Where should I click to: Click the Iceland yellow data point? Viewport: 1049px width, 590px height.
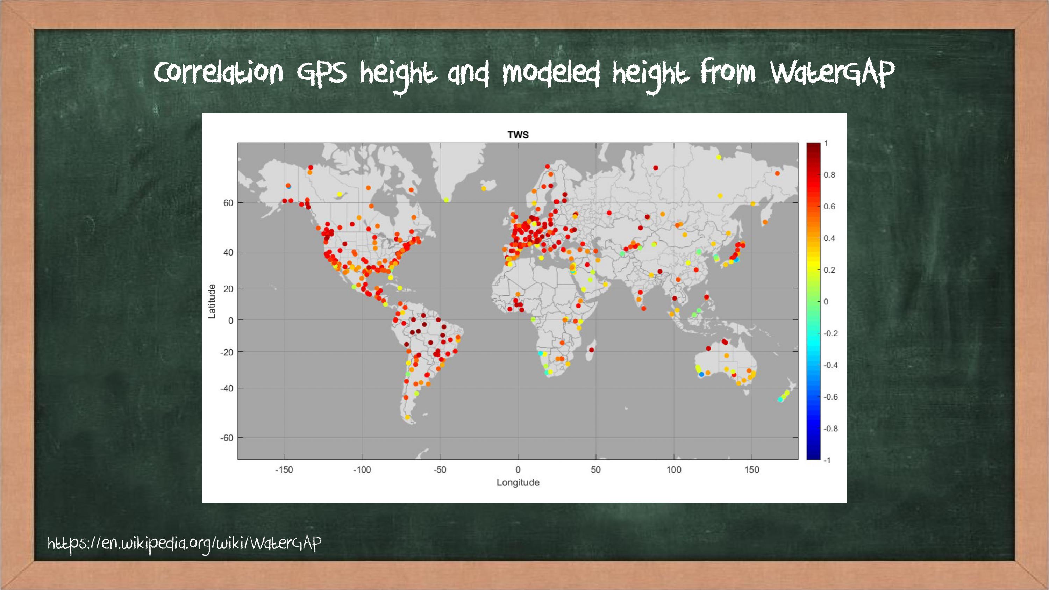[x=484, y=188]
